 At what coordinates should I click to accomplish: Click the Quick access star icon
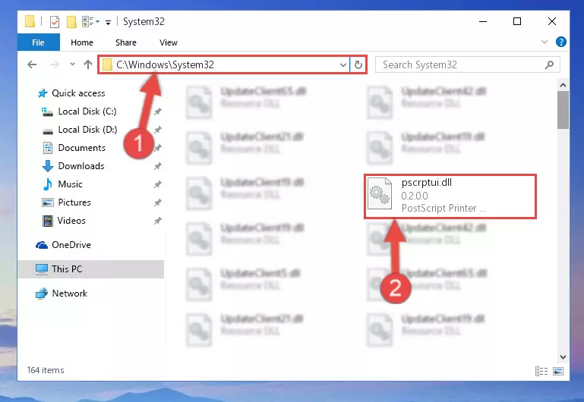[43, 93]
